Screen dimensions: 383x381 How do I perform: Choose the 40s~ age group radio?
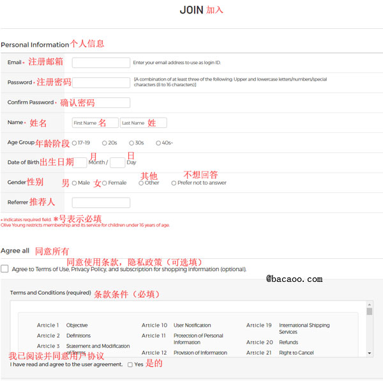point(159,143)
